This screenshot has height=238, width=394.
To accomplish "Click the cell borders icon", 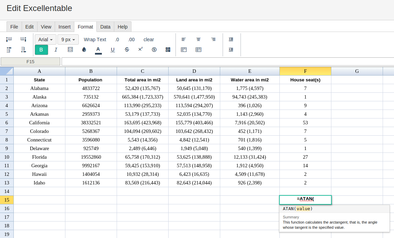I will (70, 49).
